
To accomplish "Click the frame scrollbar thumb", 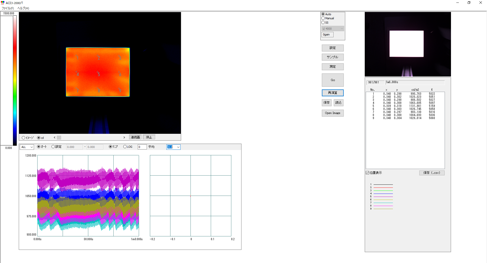I will point(59,138).
